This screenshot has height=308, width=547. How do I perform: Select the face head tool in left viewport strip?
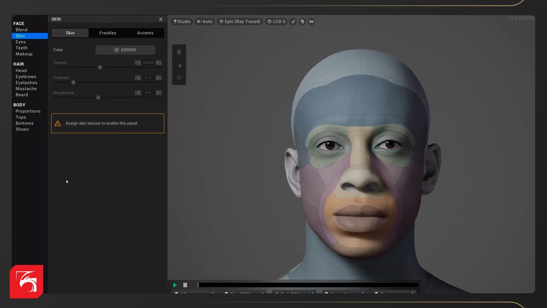coord(179,52)
